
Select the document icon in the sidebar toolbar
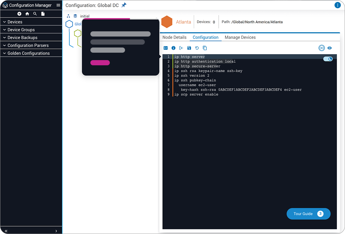(43, 14)
